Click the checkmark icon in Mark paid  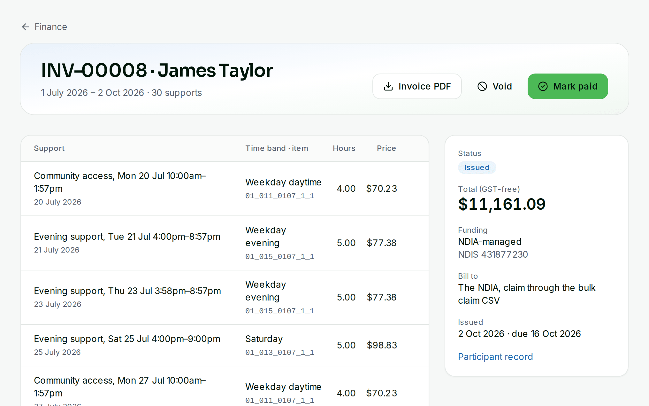coord(543,86)
